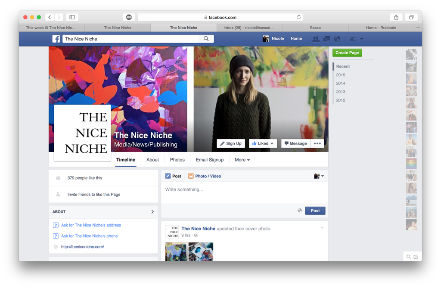Screen dimensions: 441x288
Task: Jump to 2013 in timeline navigator
Action: pos(340,92)
